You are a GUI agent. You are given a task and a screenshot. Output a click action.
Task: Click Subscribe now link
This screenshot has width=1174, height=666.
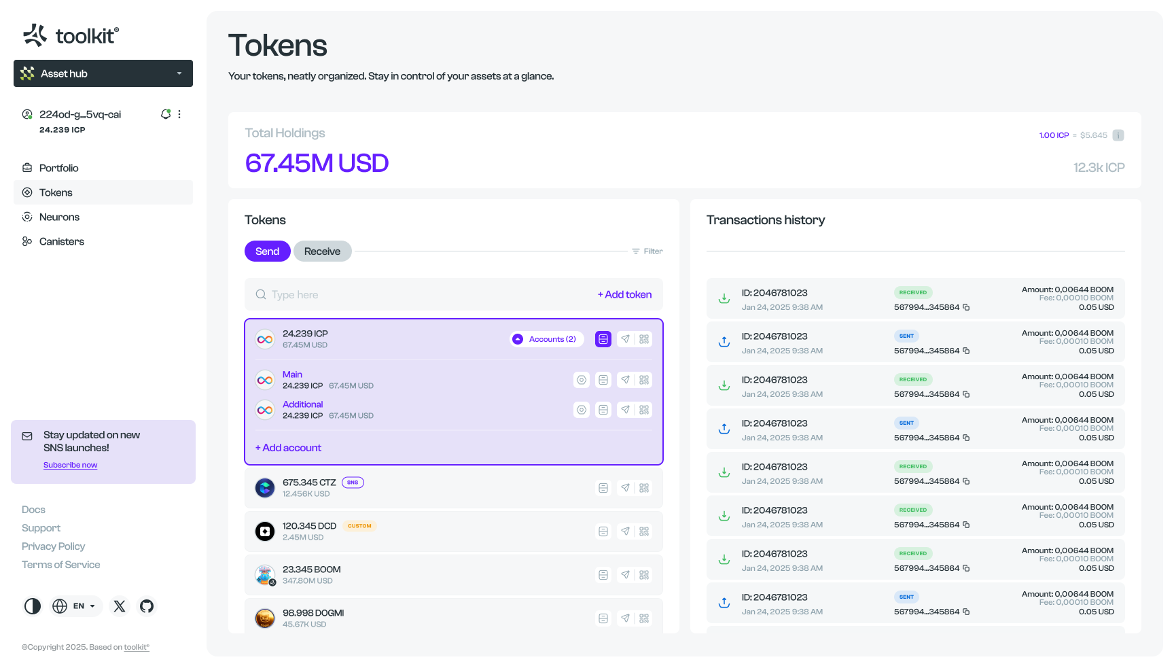pyautogui.click(x=71, y=466)
